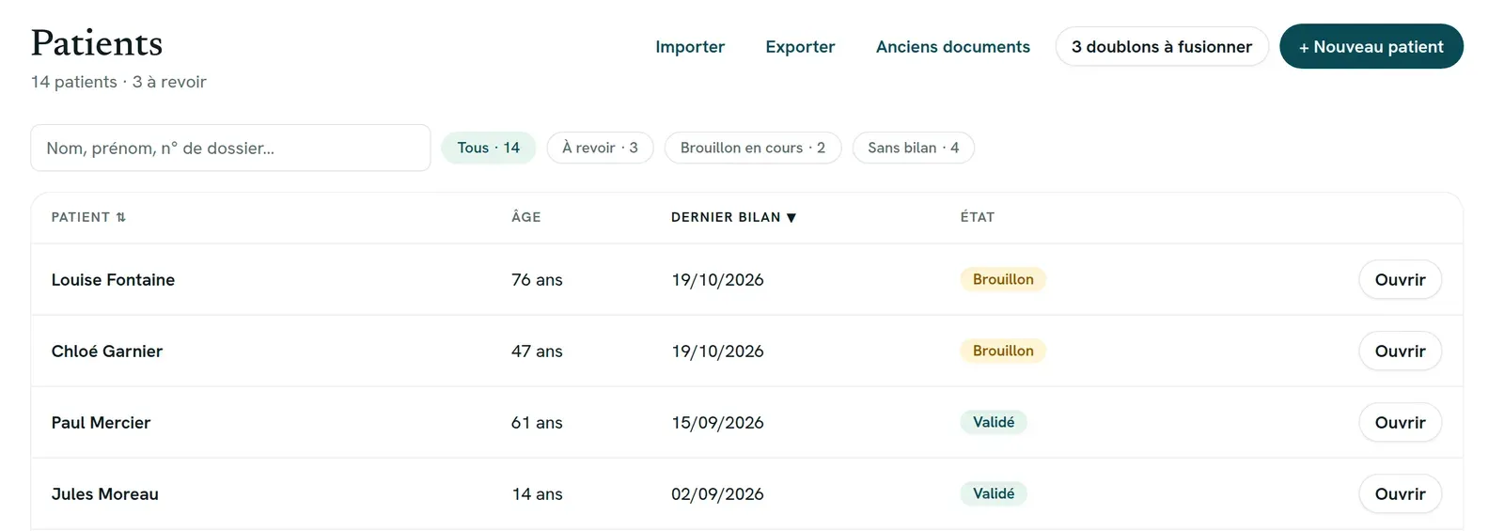Click the 47 ans age cell

(537, 351)
